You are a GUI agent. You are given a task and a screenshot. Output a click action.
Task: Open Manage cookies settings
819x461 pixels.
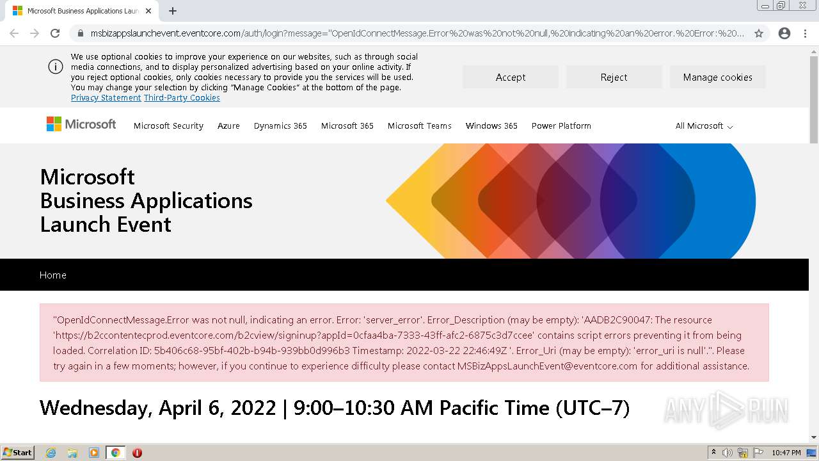[718, 77]
